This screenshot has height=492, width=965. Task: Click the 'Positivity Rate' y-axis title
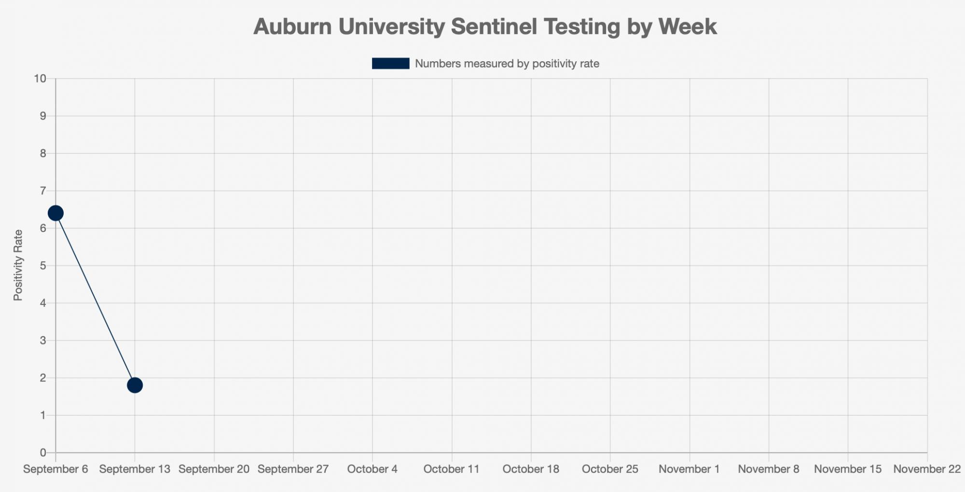tap(18, 265)
